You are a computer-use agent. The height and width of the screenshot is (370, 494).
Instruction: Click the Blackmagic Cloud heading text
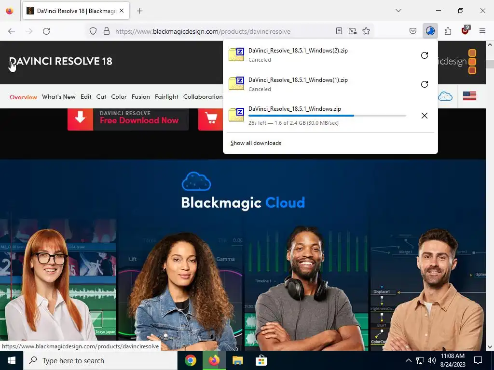tap(243, 203)
